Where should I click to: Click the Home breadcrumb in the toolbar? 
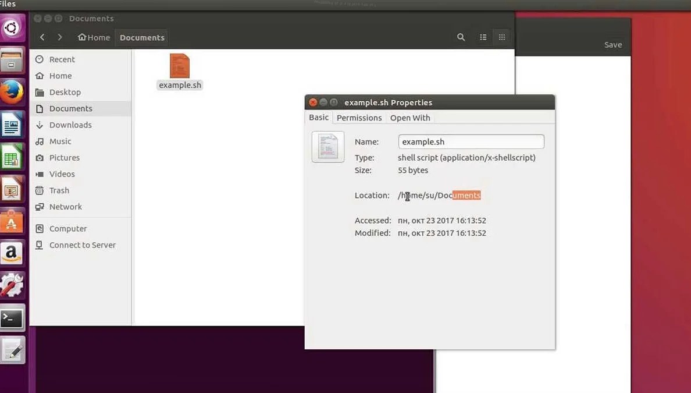click(94, 37)
